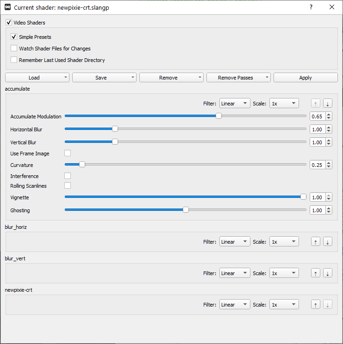343x344 pixels.
Task: Enable Watch Shader Files for Changes
Action: [x=14, y=49]
